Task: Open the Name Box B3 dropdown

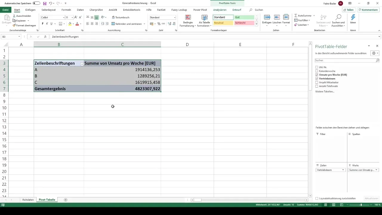Action: (x=19, y=36)
